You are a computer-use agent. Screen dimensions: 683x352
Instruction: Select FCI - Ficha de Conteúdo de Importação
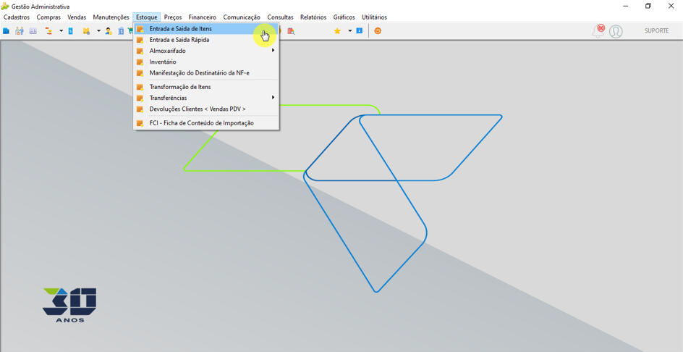[x=206, y=123]
